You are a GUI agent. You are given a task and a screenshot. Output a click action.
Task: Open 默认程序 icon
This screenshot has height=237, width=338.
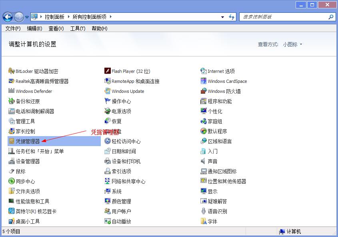point(204,131)
